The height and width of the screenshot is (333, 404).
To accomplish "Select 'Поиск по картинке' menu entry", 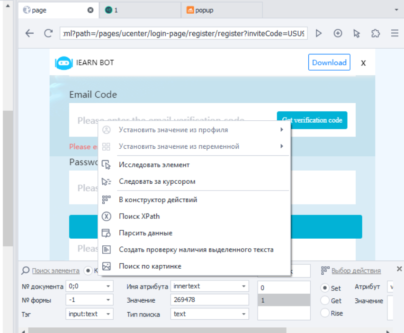I will (195, 266).
